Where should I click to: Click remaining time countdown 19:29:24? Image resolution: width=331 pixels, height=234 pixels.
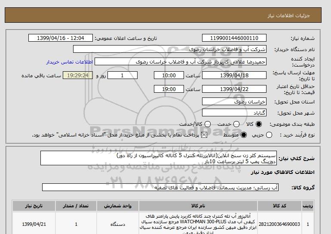78,75
